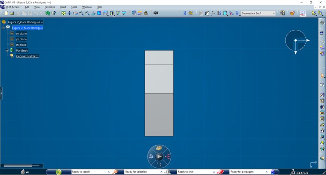The width and height of the screenshot is (326, 175).
Task: Click the Fit All In view icon
Action: coord(64,13)
